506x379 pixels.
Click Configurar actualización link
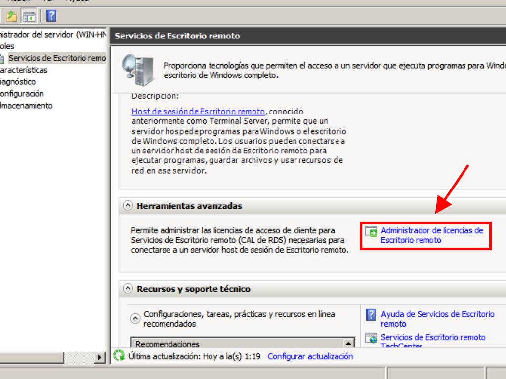tap(310, 356)
